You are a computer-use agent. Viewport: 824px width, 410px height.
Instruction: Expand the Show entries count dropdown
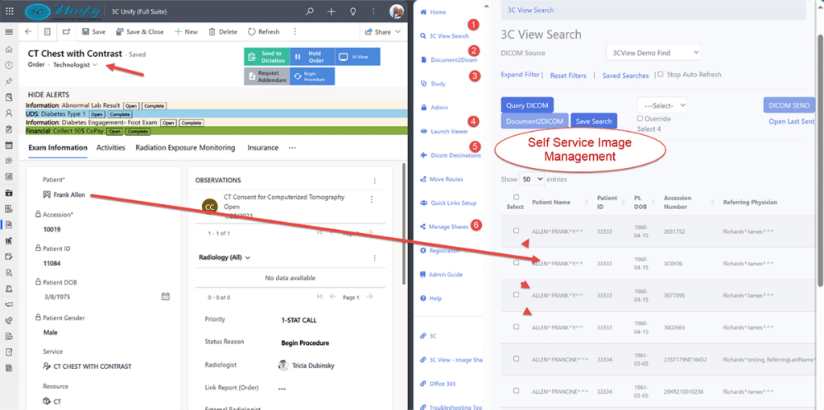click(x=531, y=179)
